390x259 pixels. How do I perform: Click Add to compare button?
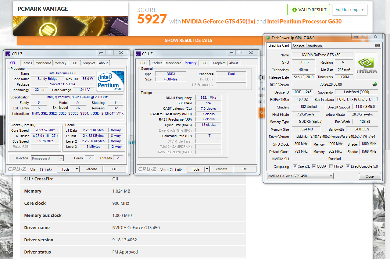click(350, 10)
